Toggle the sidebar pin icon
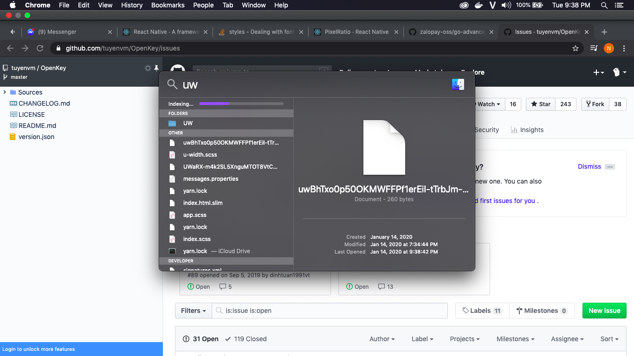The height and width of the screenshot is (356, 634). [x=157, y=68]
